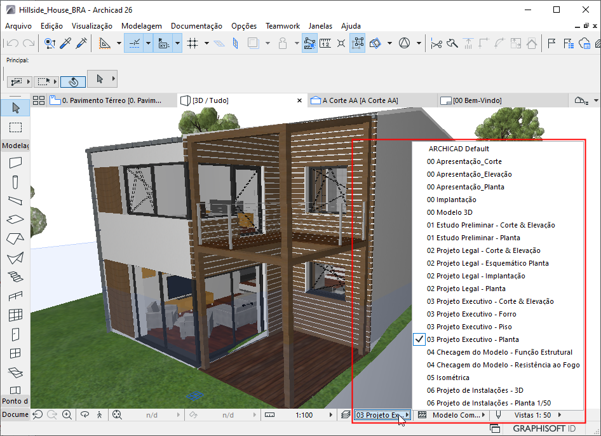Expand the 'Ponto d' toolbox section
Viewport: 601px width, 436px height.
pos(15,401)
